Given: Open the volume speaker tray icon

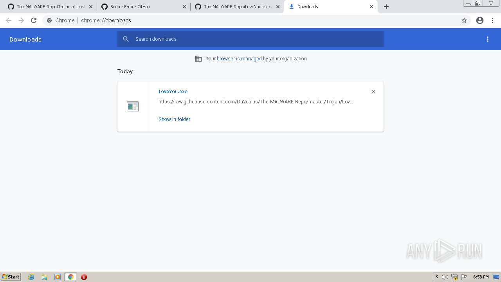Looking at the screenshot, I should click(x=445, y=277).
